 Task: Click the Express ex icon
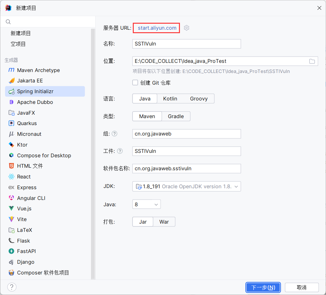click(x=11, y=187)
